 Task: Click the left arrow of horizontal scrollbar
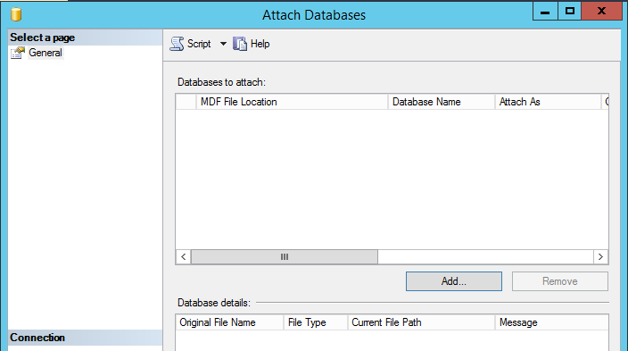[x=184, y=256]
